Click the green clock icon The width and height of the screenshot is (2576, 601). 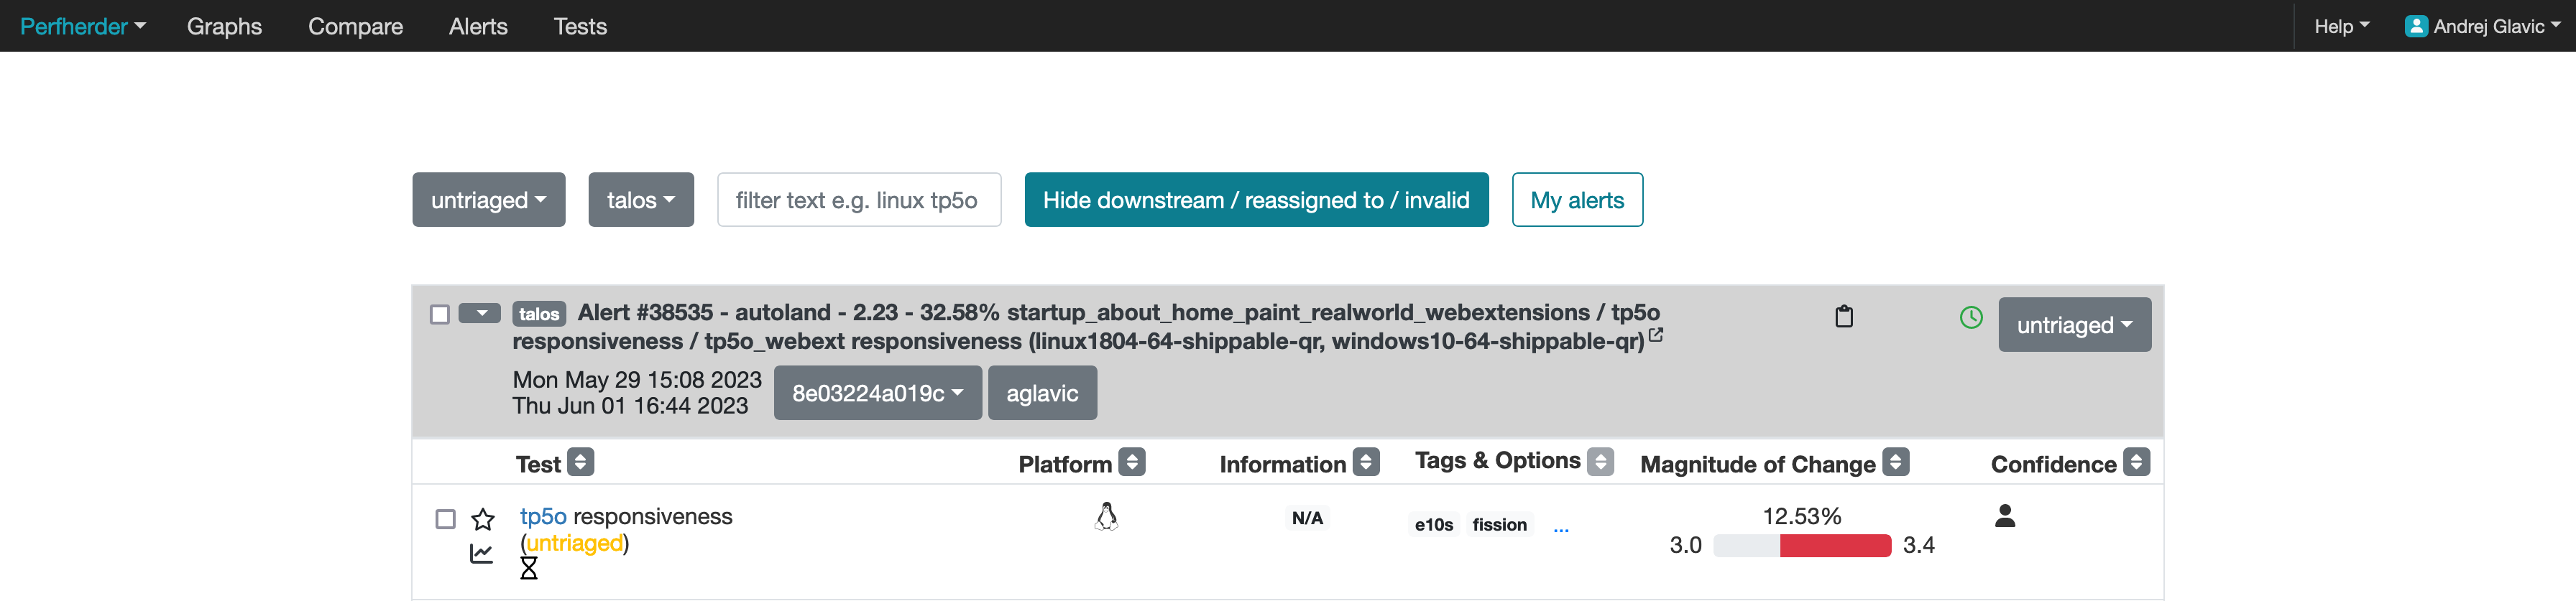[x=1970, y=317]
